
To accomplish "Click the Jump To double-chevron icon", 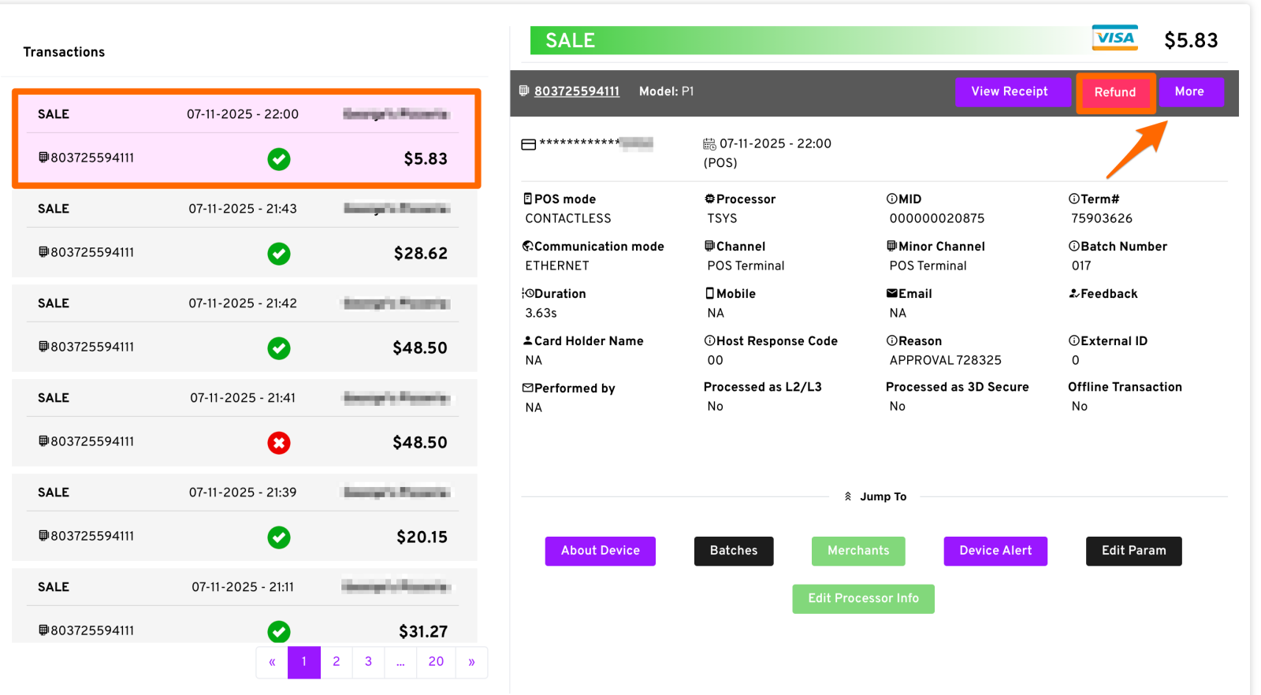I will [x=848, y=496].
